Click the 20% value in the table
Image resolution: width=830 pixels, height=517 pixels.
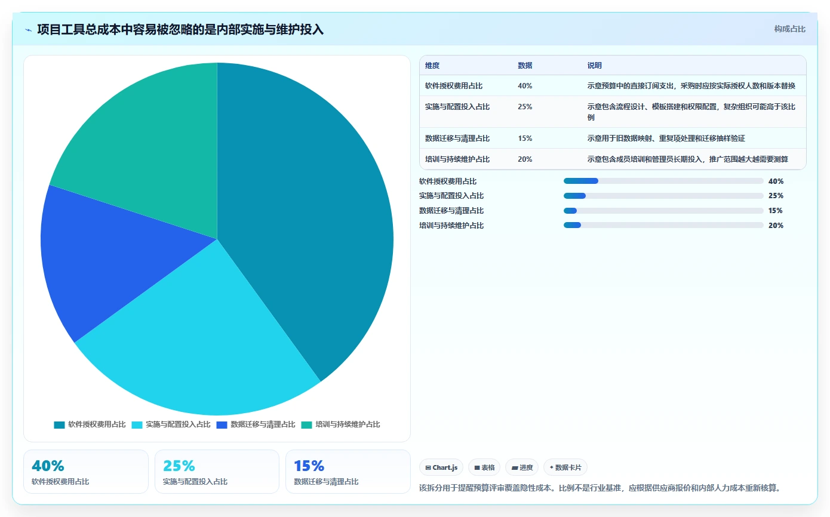click(x=525, y=159)
